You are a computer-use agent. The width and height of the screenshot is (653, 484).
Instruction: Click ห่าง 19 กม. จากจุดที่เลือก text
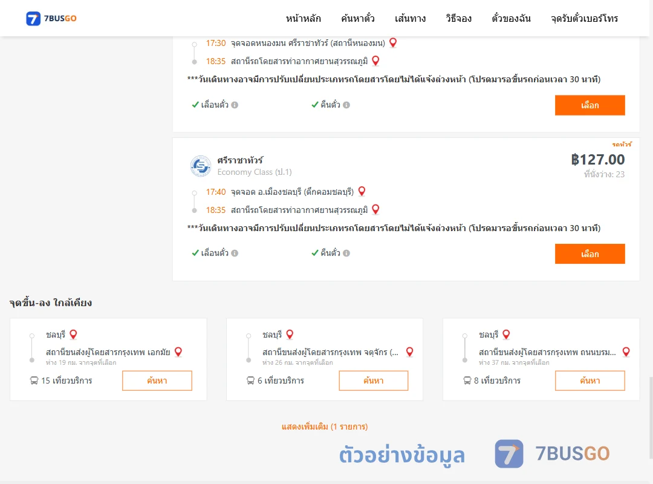pyautogui.click(x=81, y=362)
